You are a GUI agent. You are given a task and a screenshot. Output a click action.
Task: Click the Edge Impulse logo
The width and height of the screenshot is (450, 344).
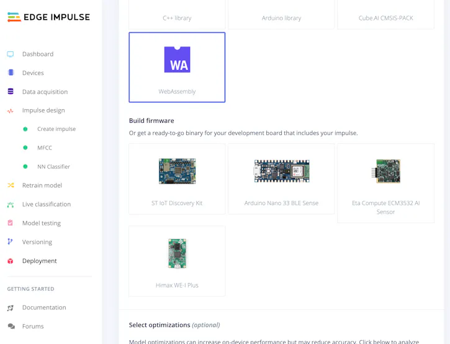48,17
